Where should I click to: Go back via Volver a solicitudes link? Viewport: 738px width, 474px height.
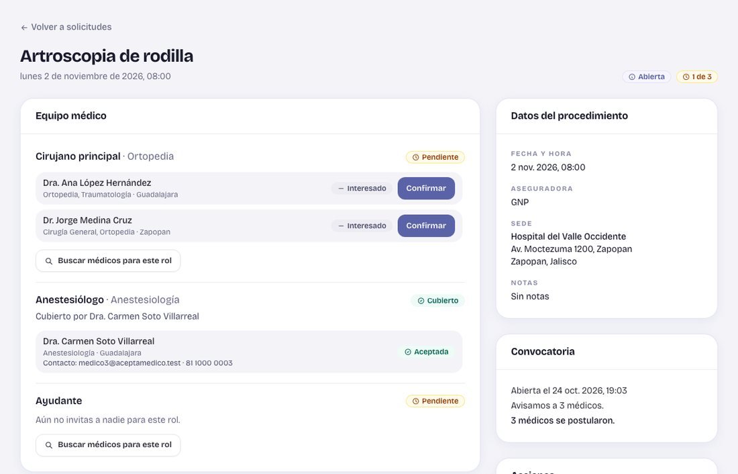click(66, 28)
